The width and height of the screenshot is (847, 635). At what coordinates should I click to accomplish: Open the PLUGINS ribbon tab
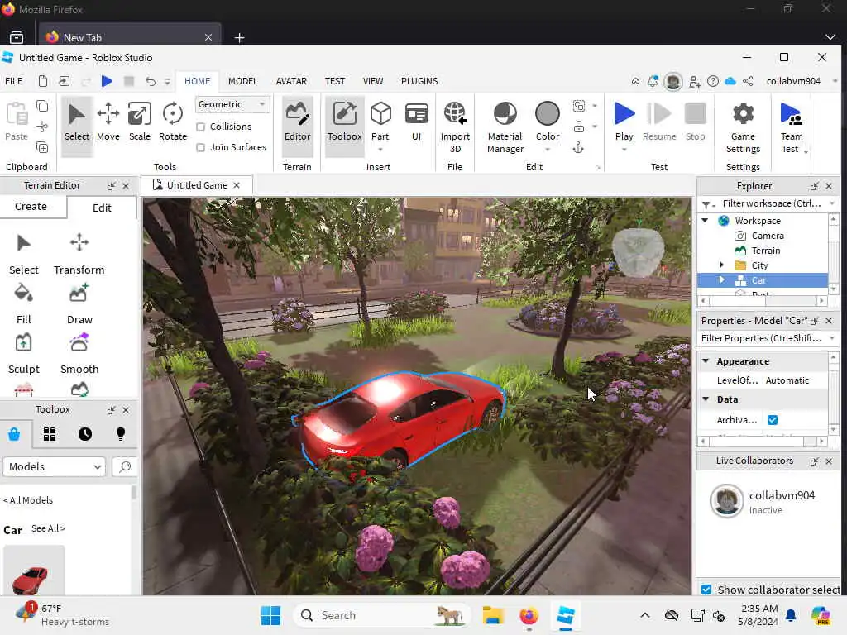coord(419,81)
